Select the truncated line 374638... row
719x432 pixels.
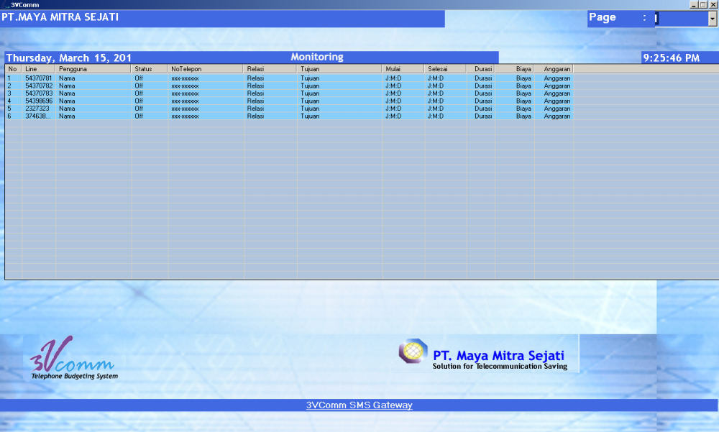37,116
